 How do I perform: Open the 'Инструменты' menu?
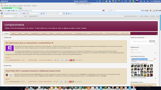(x=27, y=6)
